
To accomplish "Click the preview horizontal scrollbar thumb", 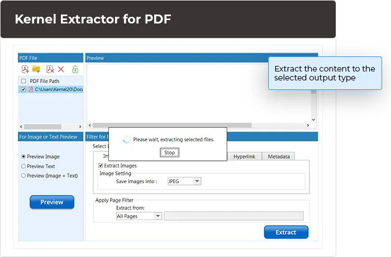I will [x=172, y=125].
